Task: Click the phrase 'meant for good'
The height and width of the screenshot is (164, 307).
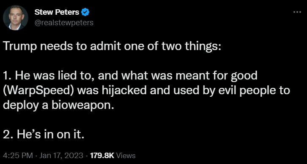Action: [x=217, y=76]
